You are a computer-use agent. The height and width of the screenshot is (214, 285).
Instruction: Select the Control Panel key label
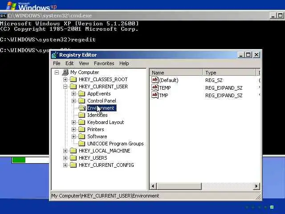[x=102, y=101]
